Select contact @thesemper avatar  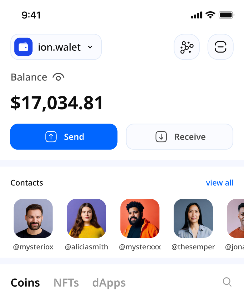tap(193, 218)
